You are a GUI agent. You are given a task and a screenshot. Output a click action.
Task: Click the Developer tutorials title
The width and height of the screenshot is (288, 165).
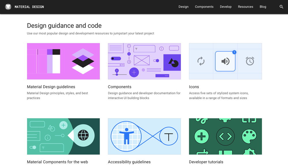pos(206,162)
